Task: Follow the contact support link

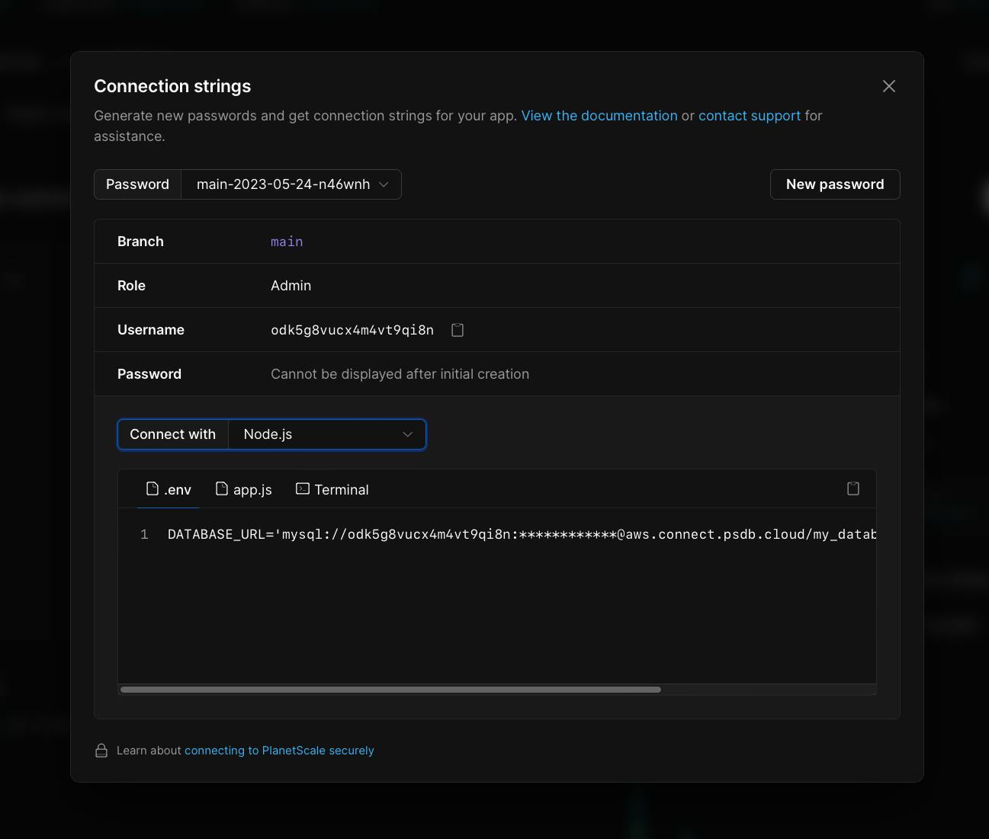Action: click(x=749, y=116)
